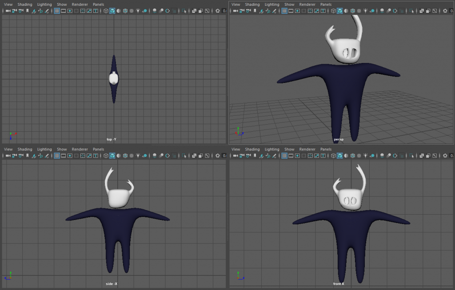Click Select Camera icon in top view panel

[8, 11]
